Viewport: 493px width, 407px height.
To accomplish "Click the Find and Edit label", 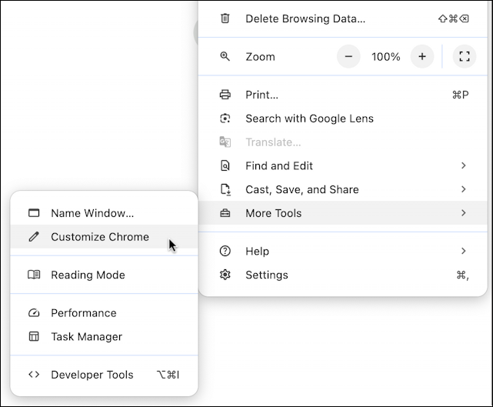I will (279, 165).
